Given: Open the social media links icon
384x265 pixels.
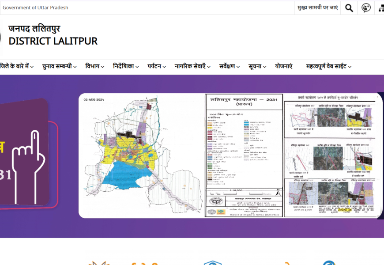Looking at the screenshot, I should click(366, 8).
